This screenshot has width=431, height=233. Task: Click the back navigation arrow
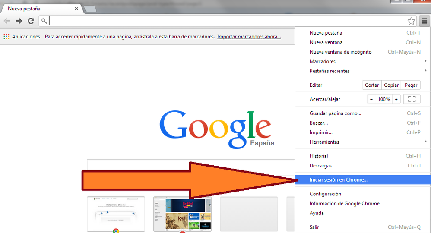(x=6, y=21)
